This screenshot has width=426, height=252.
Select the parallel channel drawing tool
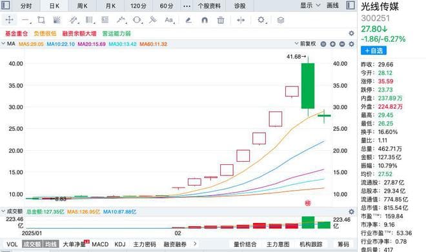74,20
